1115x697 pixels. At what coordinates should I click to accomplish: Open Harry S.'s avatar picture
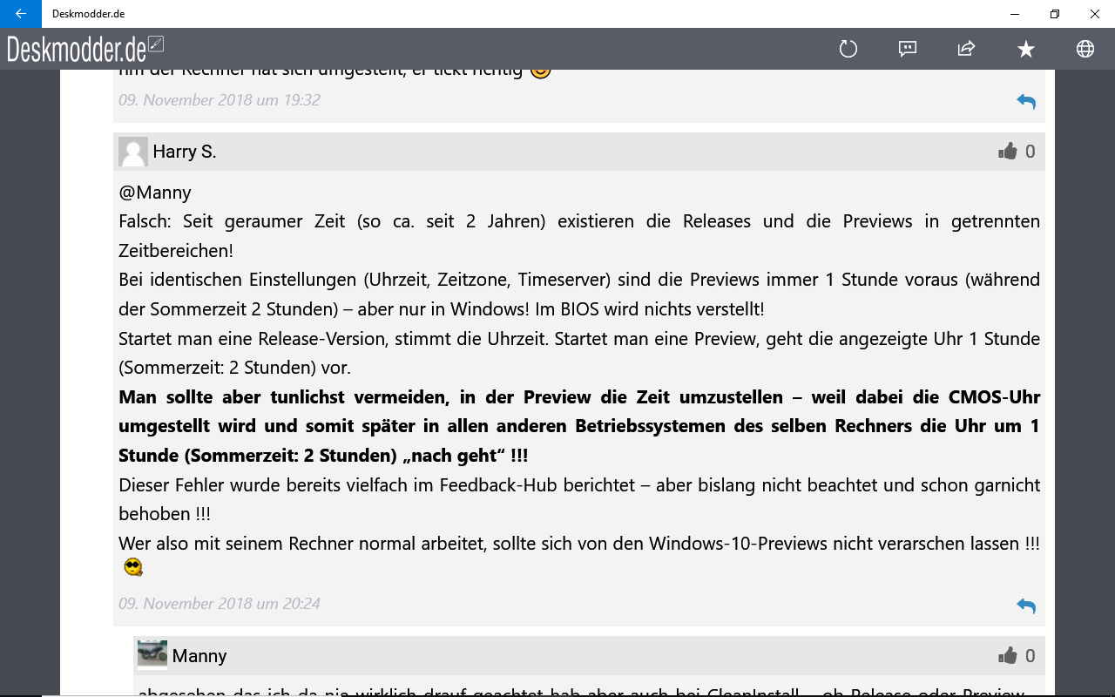(133, 152)
